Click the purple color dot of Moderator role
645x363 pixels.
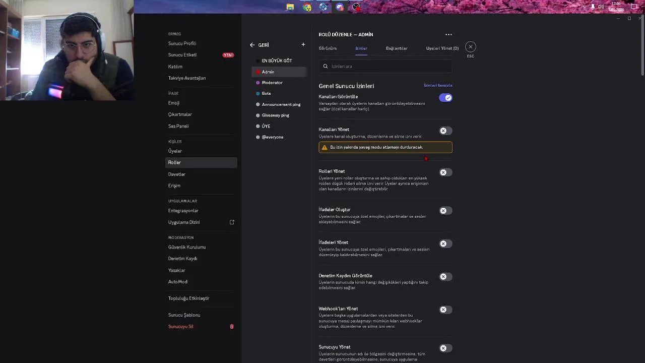click(258, 83)
